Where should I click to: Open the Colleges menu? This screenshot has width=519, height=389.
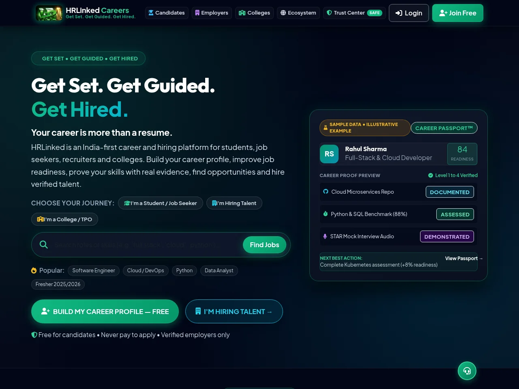[x=254, y=13]
